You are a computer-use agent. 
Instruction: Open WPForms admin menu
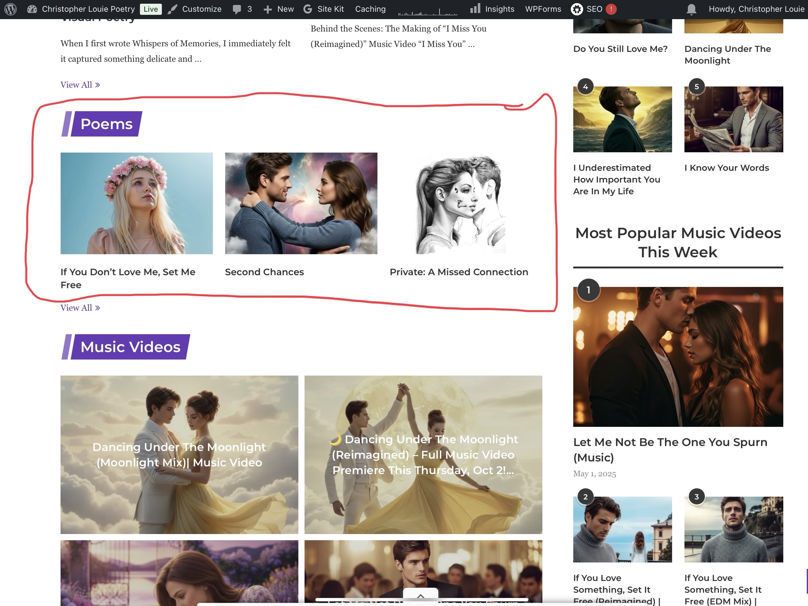click(543, 9)
